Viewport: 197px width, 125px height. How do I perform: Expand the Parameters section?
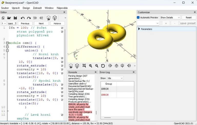(x=139, y=29)
